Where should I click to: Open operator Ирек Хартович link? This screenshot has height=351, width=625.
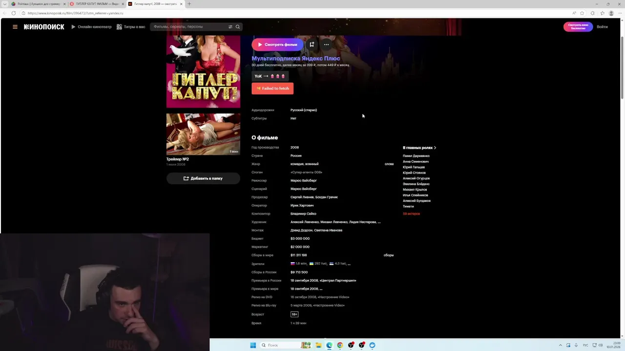tap(302, 205)
